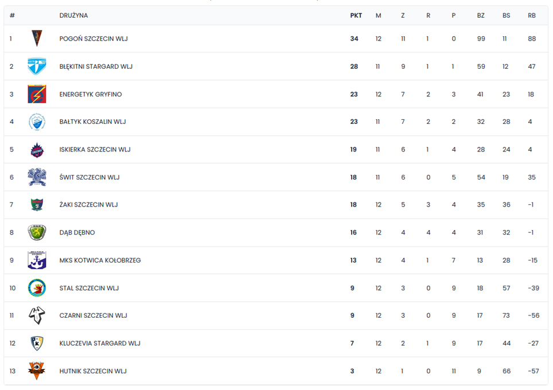Click the Świt Szczecin eagle crest

click(x=37, y=177)
